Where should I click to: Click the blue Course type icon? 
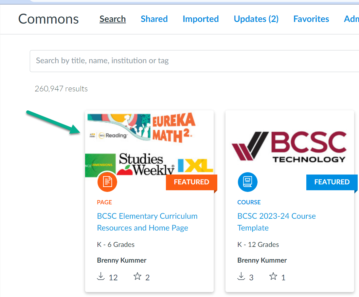coord(247,182)
